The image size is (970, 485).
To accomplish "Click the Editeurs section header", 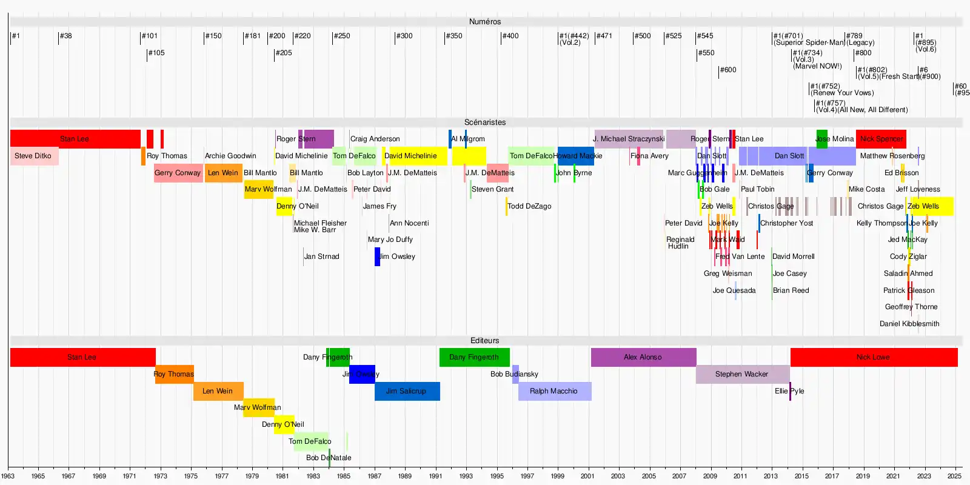I will [x=485, y=341].
